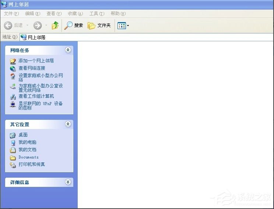Open the 工具(T) menu
Image resolution: width=274 pixels, height=209 pixels.
(x=96, y=14)
